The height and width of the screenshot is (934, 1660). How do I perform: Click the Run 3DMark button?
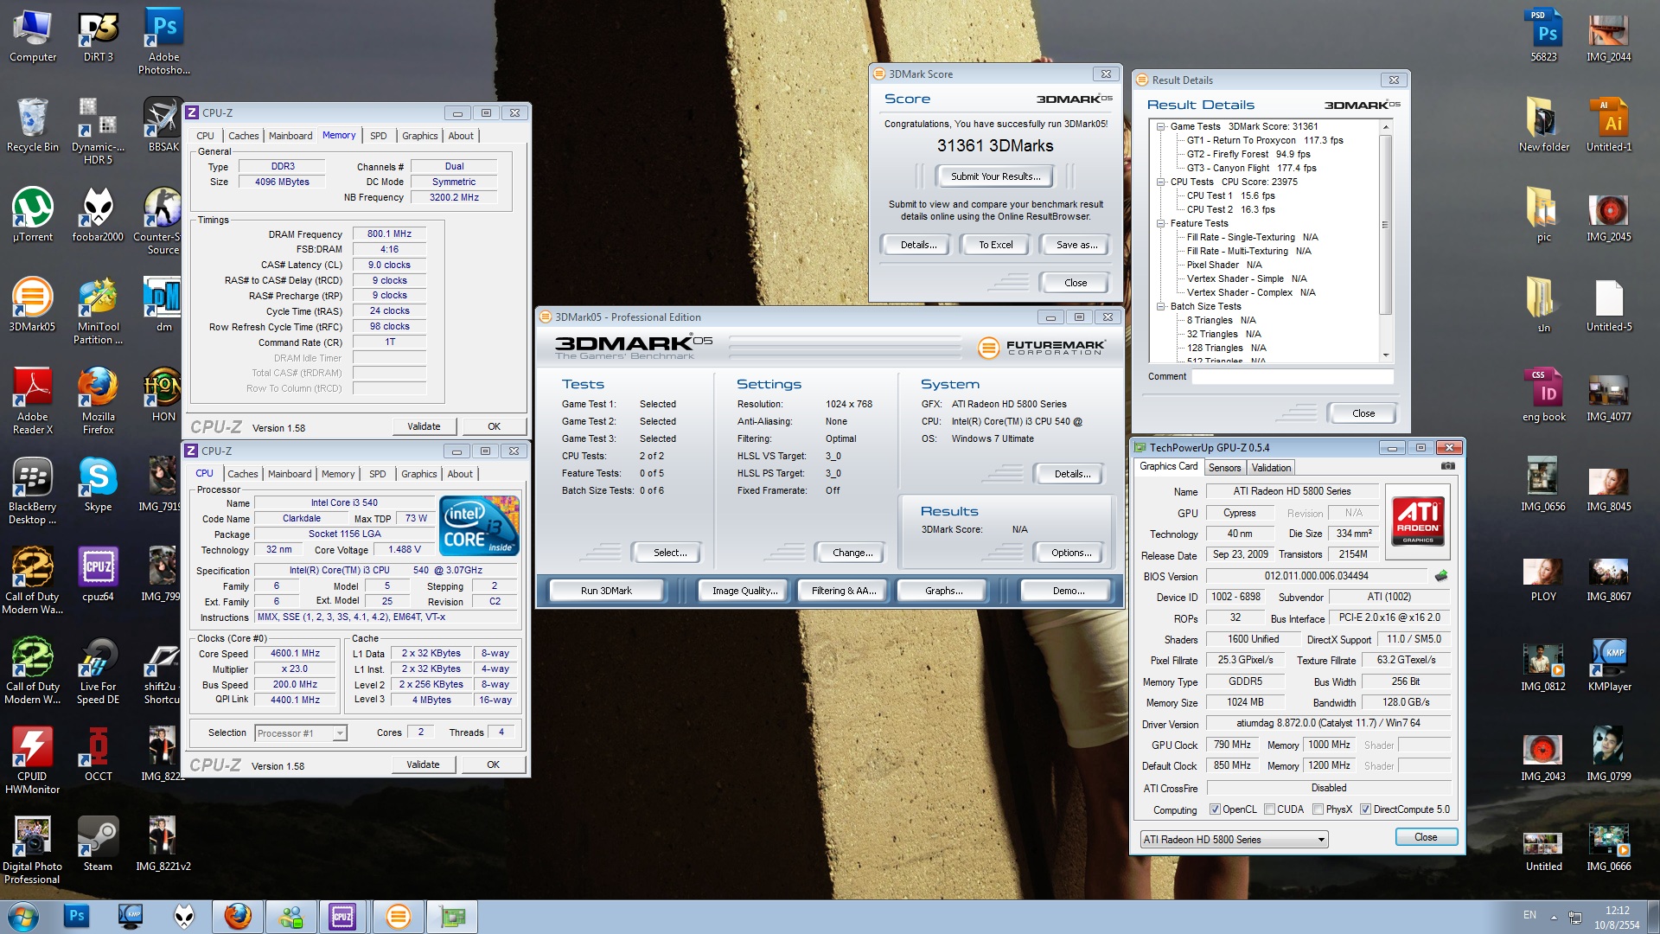coord(606,591)
